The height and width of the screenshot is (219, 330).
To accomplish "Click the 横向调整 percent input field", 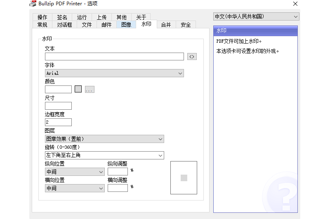I will tap(118, 188).
